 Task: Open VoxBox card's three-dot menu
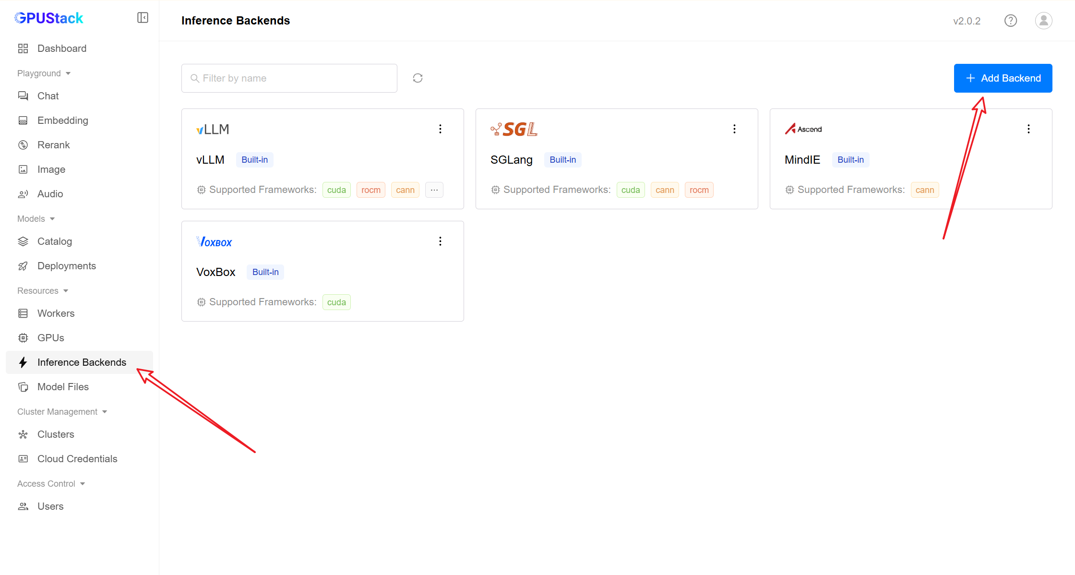coord(440,241)
